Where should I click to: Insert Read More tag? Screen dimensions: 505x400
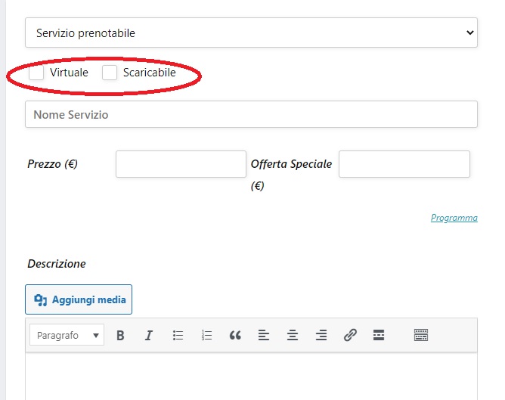(x=379, y=336)
